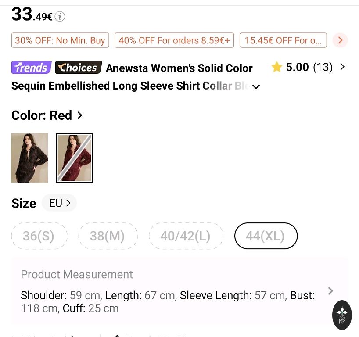Expand the Color: Red options
The width and height of the screenshot is (359, 337).
[x=80, y=115]
